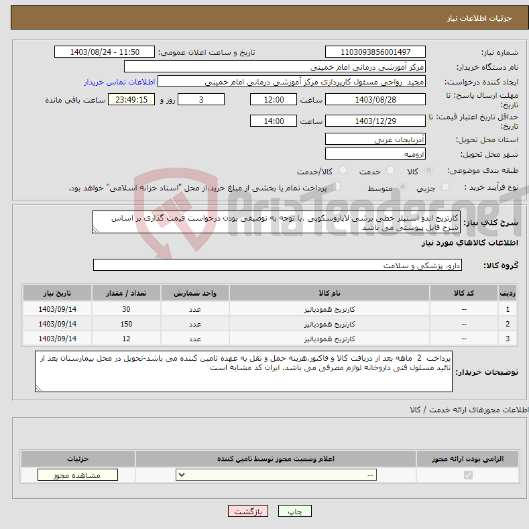Click the announcement date 1403/08/24 field
The height and width of the screenshot is (529, 529).
104,52
